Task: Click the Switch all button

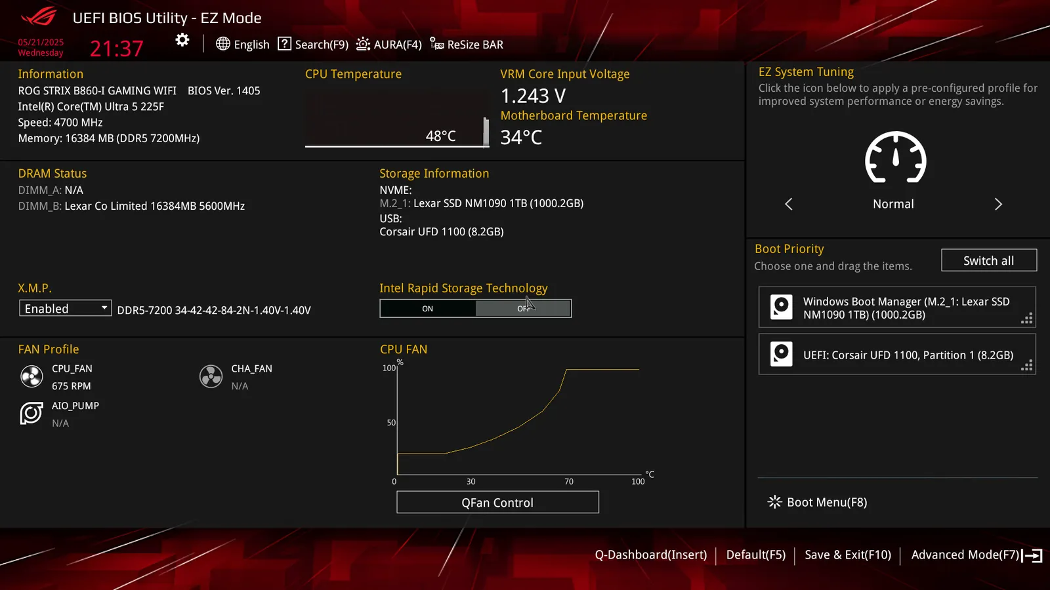Action: [x=989, y=260]
